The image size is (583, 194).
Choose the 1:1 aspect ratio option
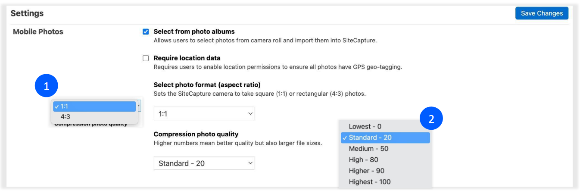[x=94, y=106]
